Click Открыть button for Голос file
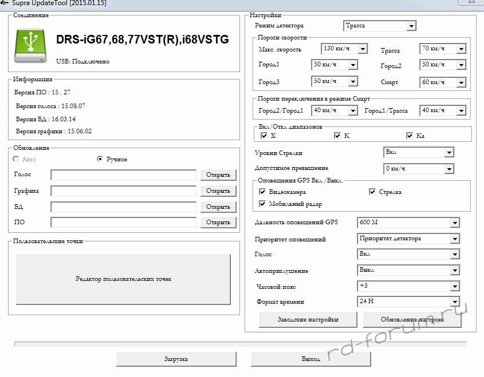Image resolution: width=484 pixels, height=377 pixels. coord(218,175)
